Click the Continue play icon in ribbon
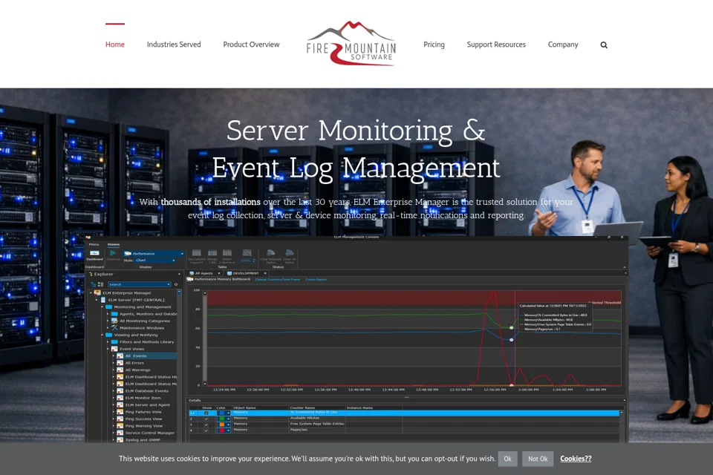The image size is (713, 475). [113, 253]
